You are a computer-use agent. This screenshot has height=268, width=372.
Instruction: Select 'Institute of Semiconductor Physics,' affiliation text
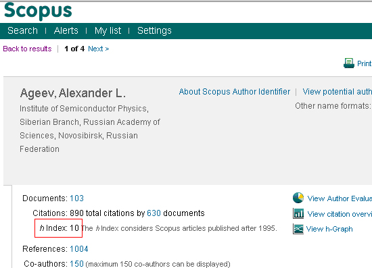[84, 109]
